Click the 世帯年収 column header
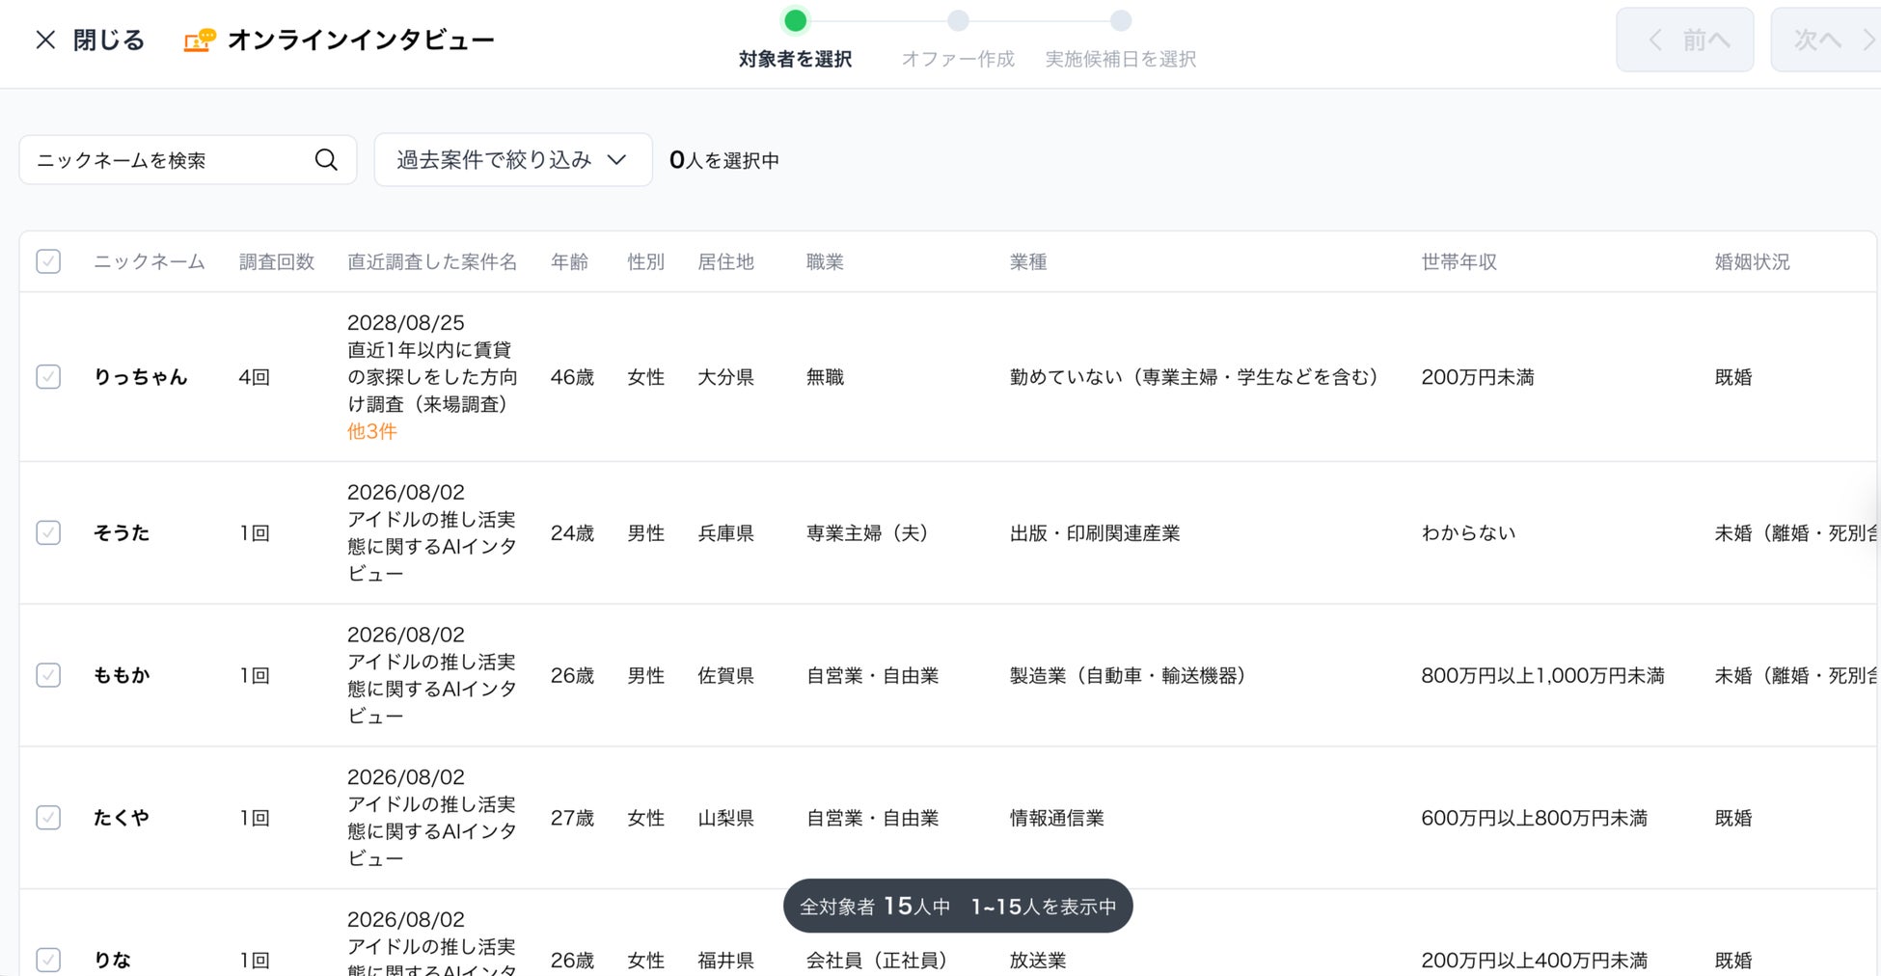This screenshot has height=976, width=1881. pos(1458,261)
